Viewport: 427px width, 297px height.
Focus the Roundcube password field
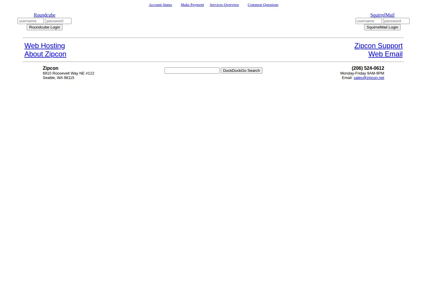[58, 21]
